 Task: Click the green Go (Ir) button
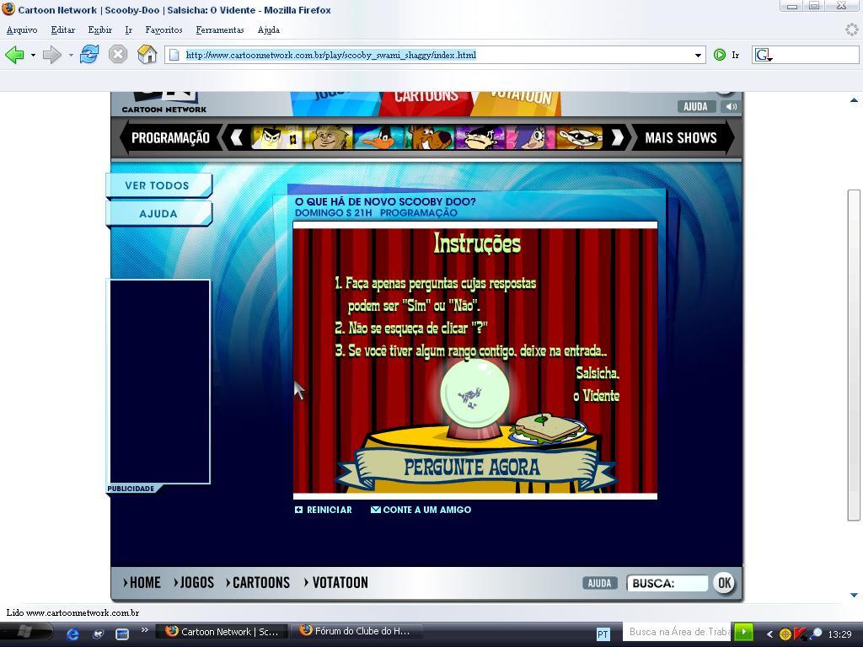click(x=726, y=55)
